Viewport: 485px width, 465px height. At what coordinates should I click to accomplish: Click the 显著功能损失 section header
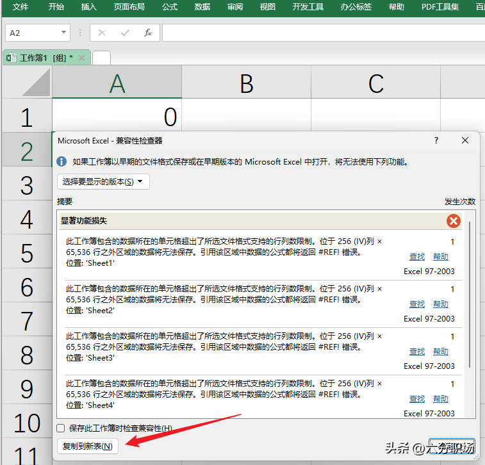(x=261, y=221)
